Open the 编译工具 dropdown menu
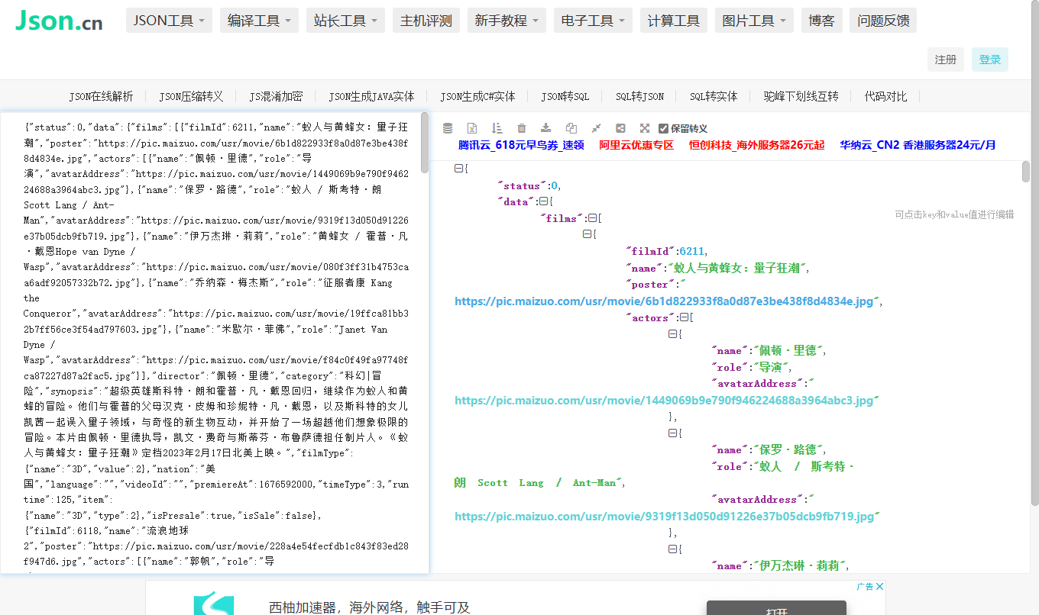The image size is (1039, 615). (x=259, y=21)
